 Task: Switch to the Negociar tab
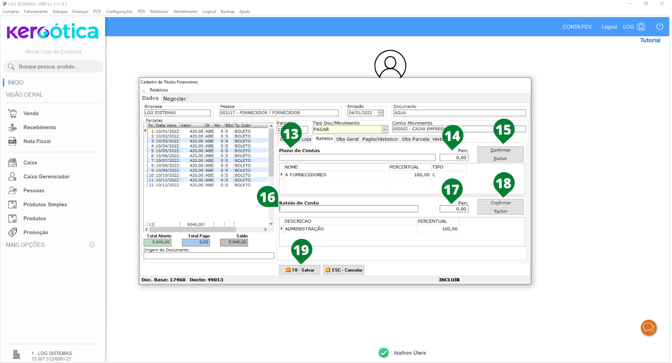[x=174, y=99]
